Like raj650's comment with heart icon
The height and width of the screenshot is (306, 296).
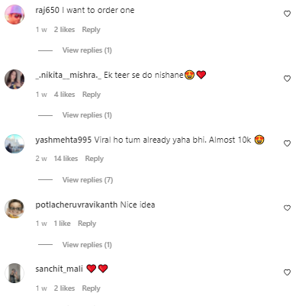(x=287, y=14)
